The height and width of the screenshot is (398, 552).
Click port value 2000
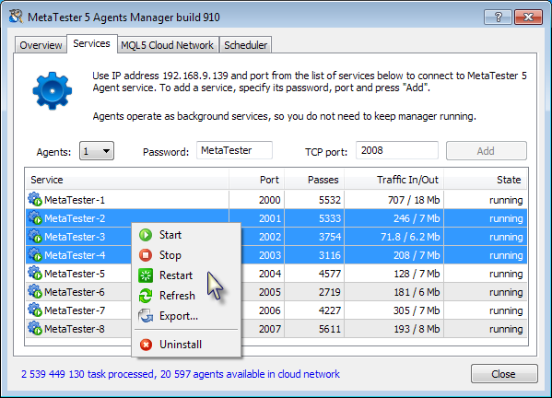pos(270,200)
